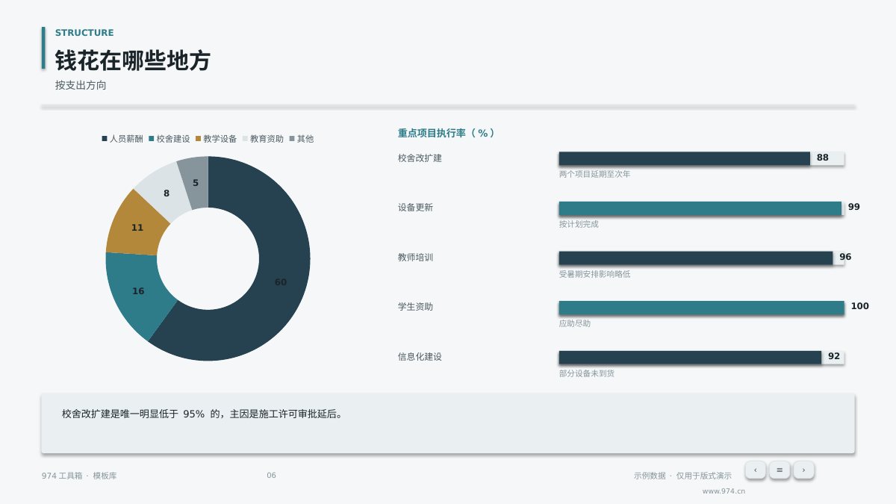Click the 教师培训 row label
Viewport: 896px width, 504px height.
pyautogui.click(x=415, y=258)
